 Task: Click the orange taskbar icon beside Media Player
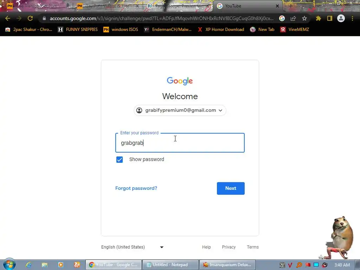tap(77, 265)
